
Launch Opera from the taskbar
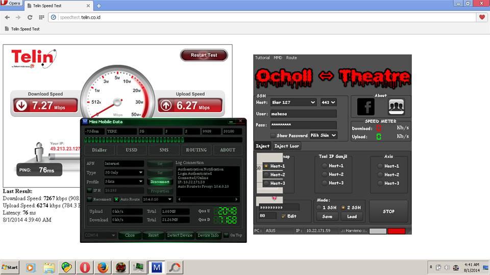pos(85,267)
